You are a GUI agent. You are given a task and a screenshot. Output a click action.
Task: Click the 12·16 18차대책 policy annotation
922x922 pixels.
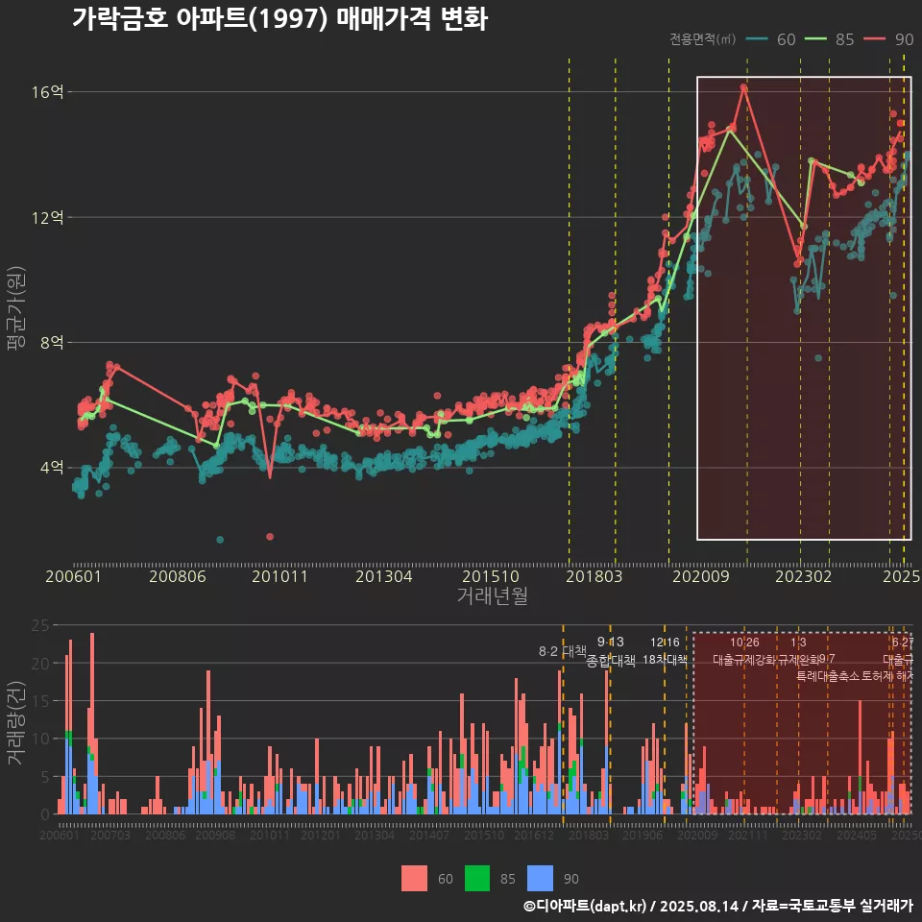point(665,651)
